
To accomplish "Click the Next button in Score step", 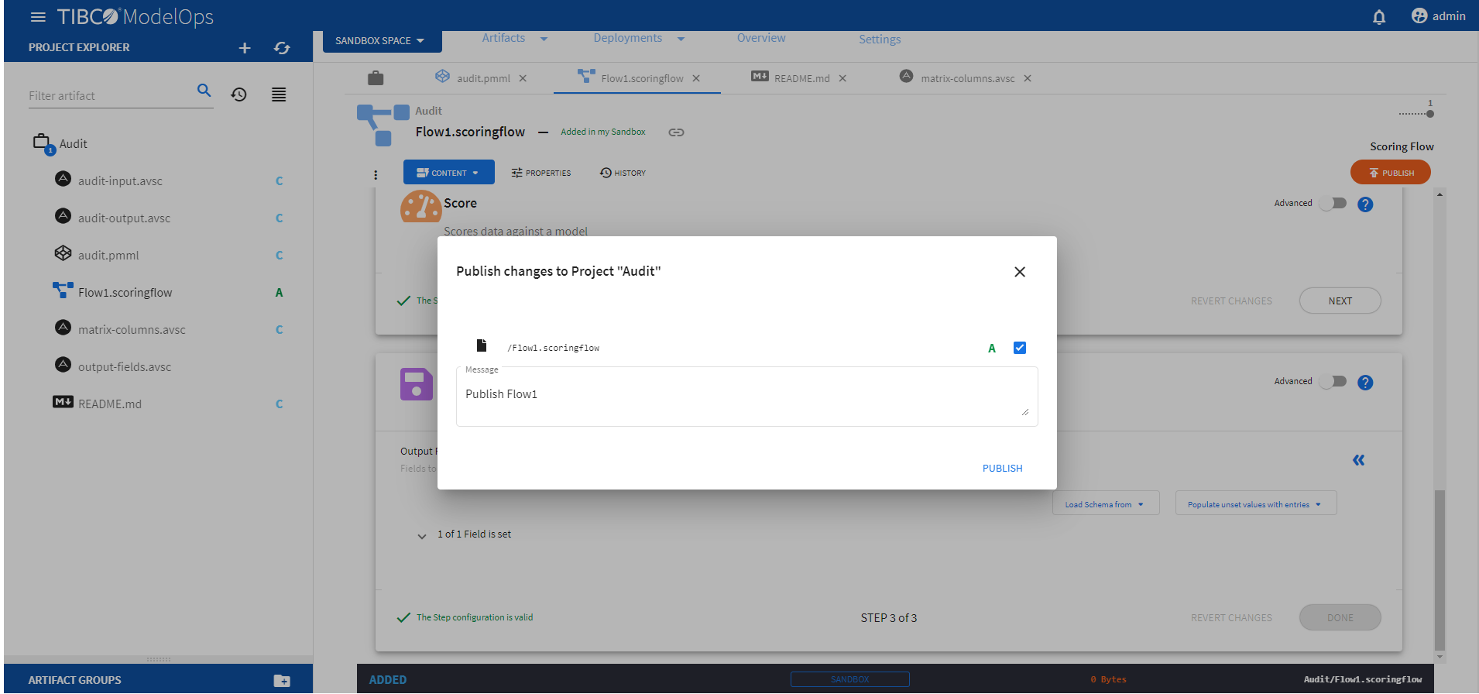I will coord(1340,301).
